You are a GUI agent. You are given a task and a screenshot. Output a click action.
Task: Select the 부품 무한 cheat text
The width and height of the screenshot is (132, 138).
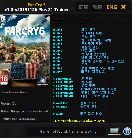pos(88,86)
